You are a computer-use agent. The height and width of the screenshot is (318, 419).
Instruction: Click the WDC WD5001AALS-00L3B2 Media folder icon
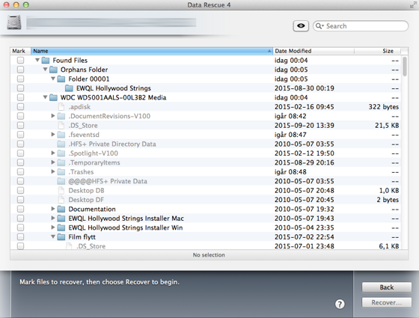(53, 97)
